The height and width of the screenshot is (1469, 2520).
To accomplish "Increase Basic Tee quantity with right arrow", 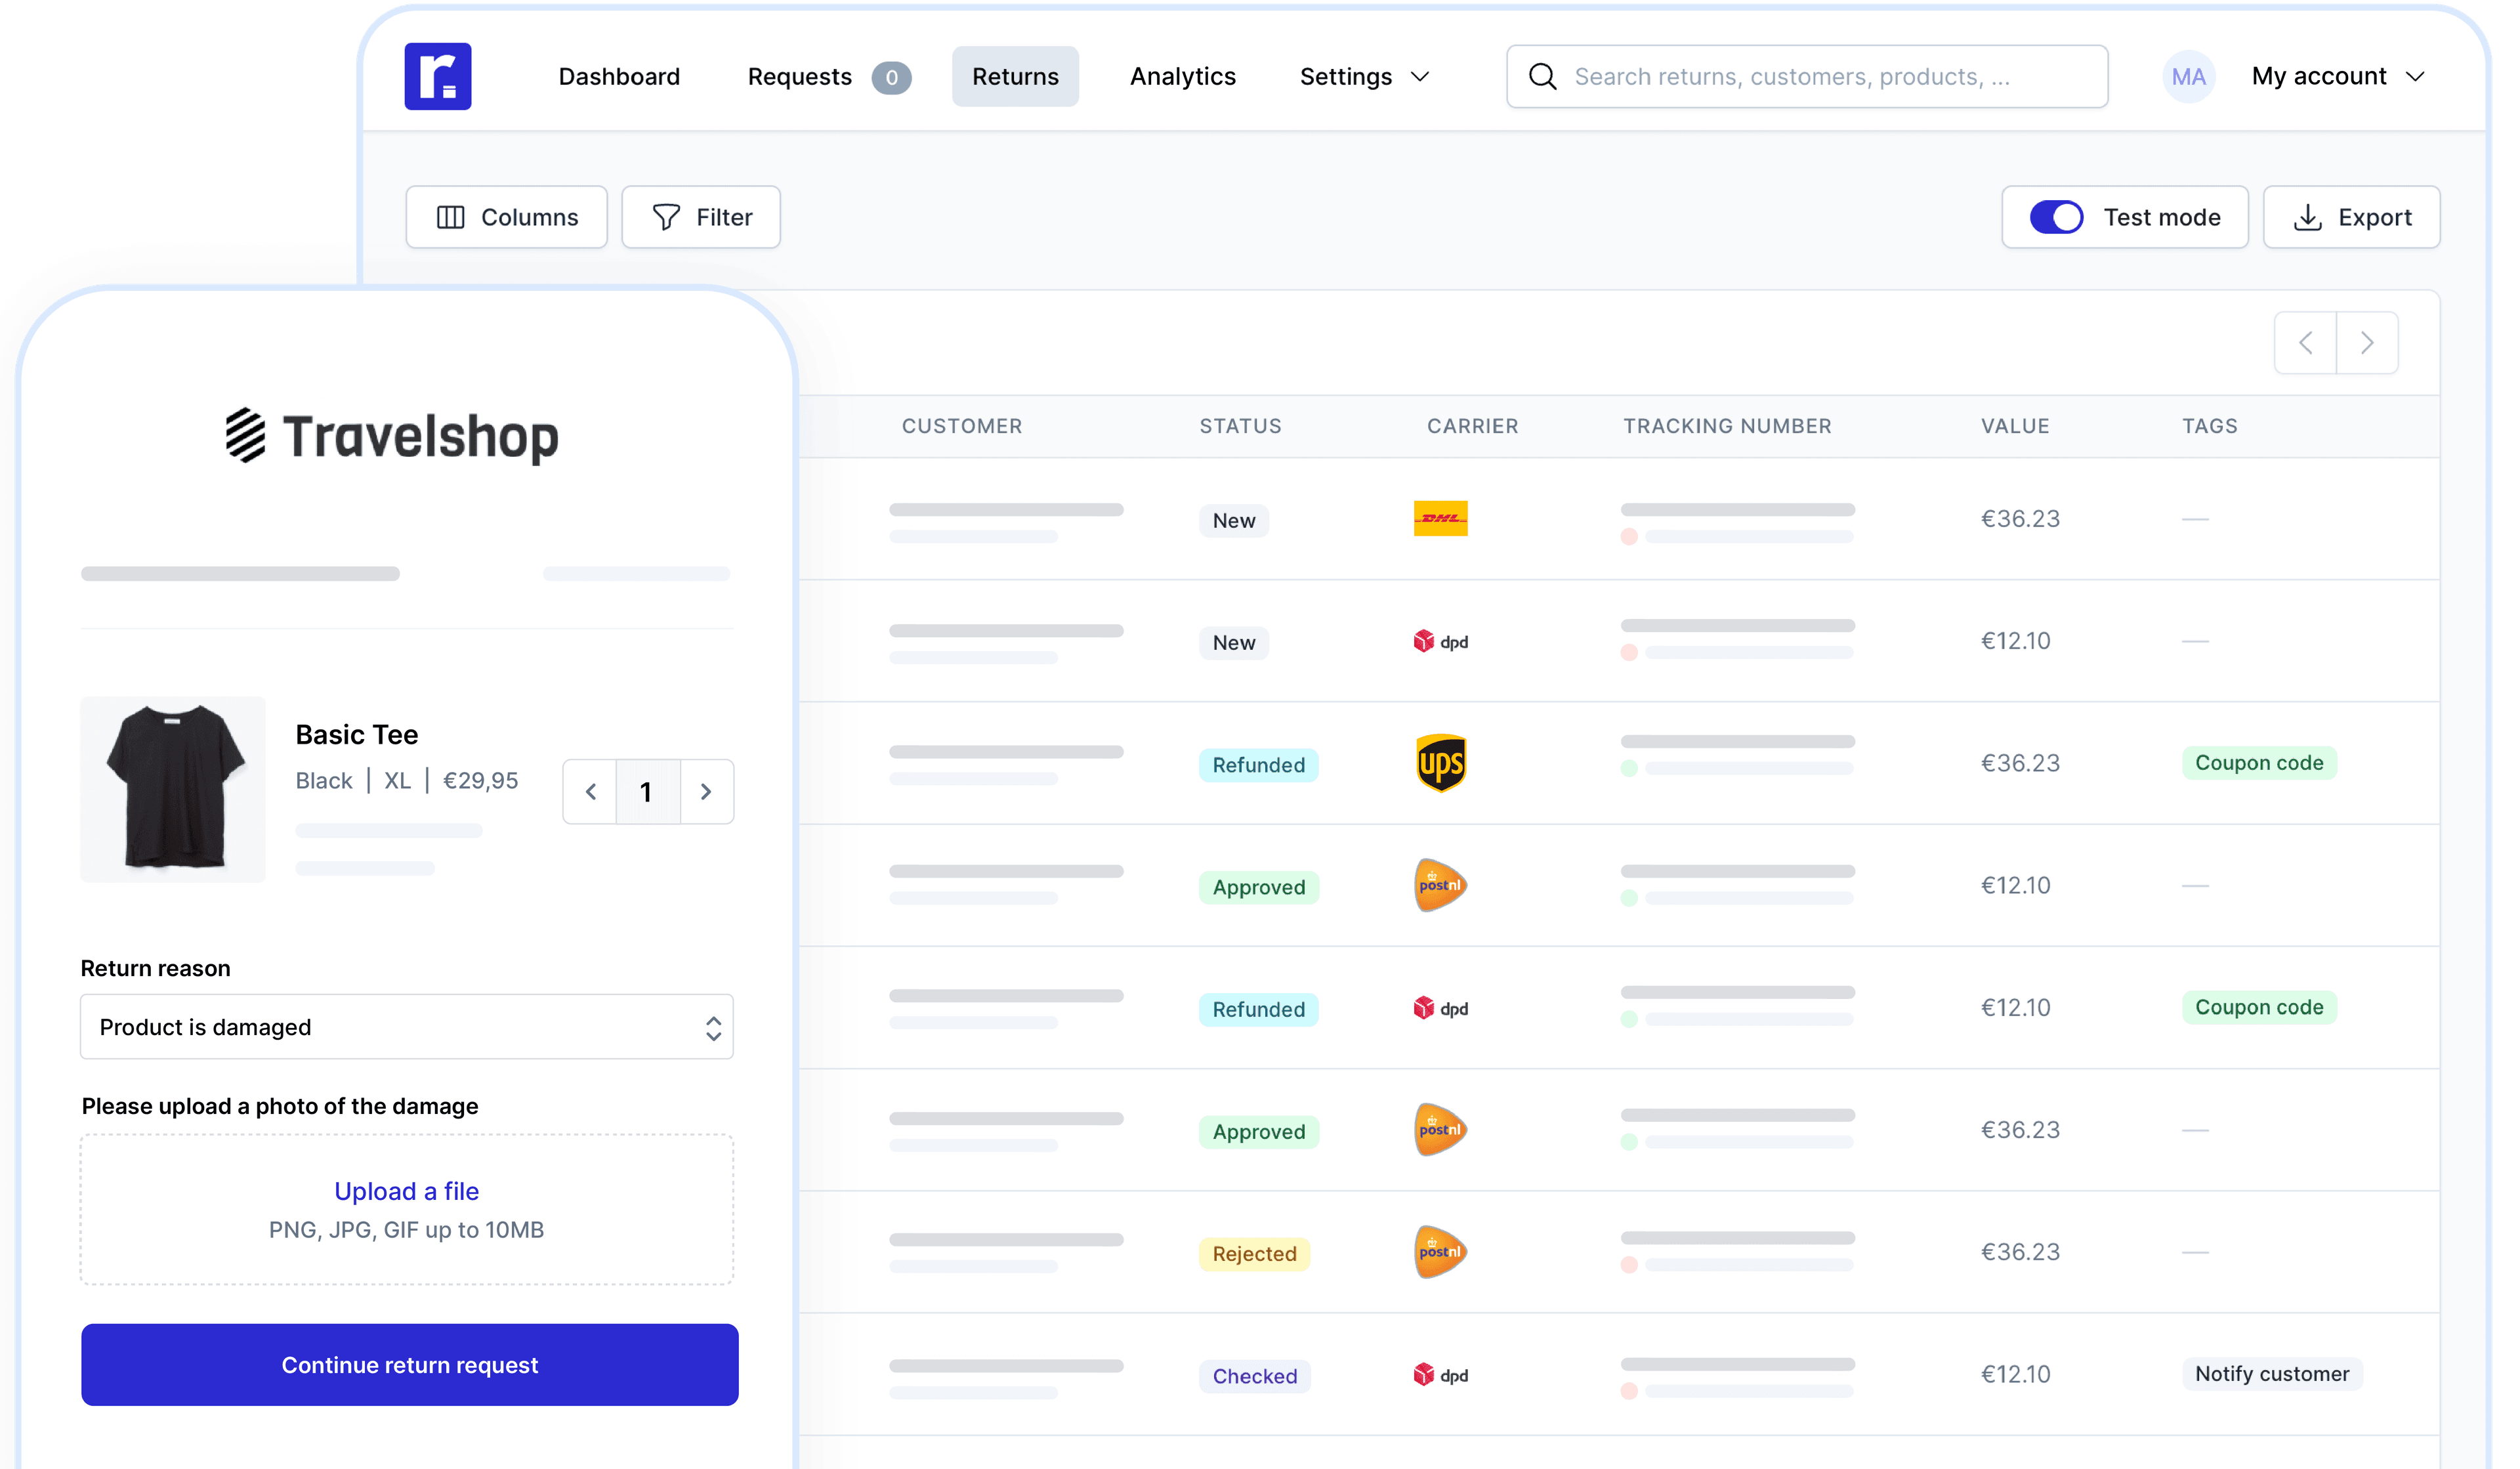I will tap(706, 791).
